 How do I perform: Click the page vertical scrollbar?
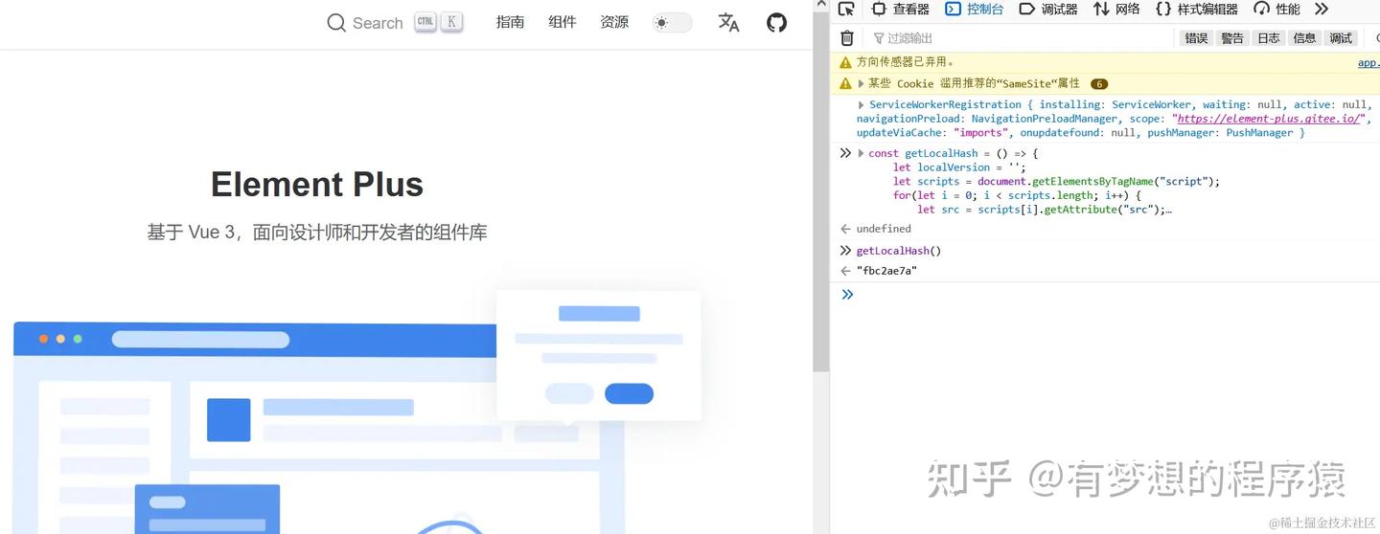821,191
